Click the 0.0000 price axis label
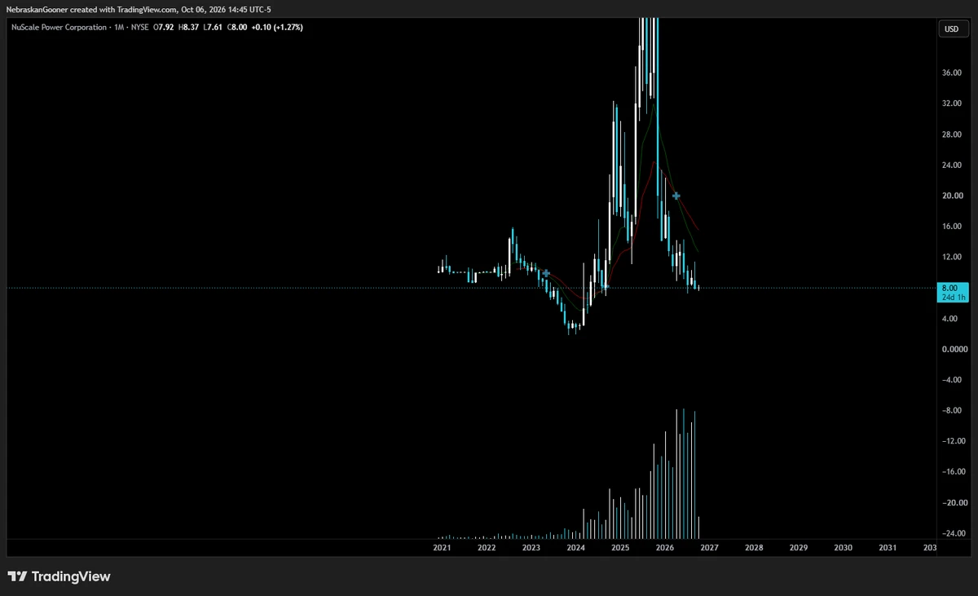Viewport: 978px width, 596px height. [x=954, y=349]
